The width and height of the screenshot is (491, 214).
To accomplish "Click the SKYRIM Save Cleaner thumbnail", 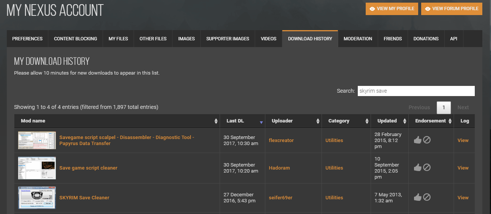I will (37, 197).
